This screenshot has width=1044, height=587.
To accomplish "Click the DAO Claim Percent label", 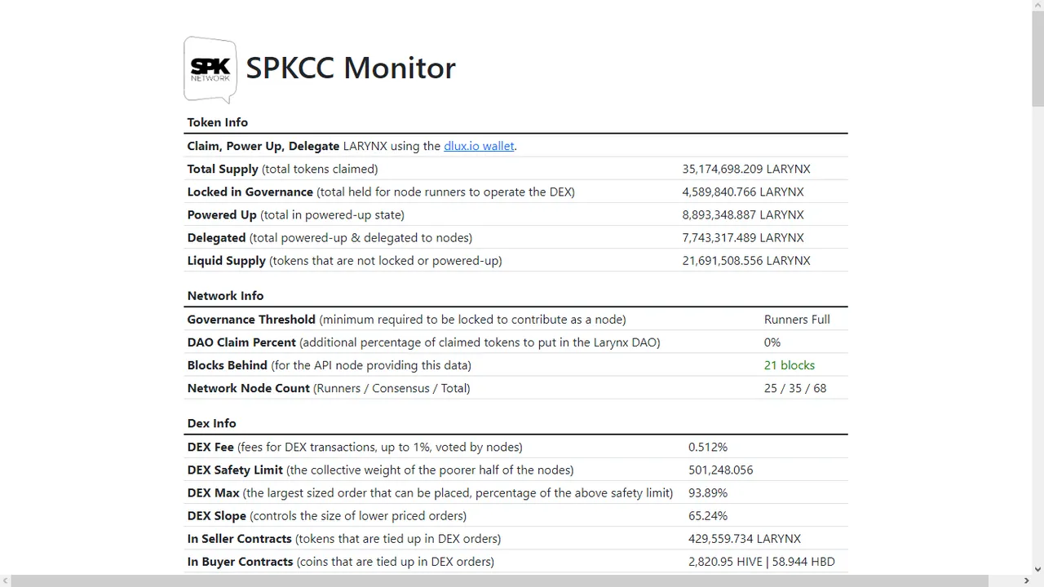I will [241, 342].
